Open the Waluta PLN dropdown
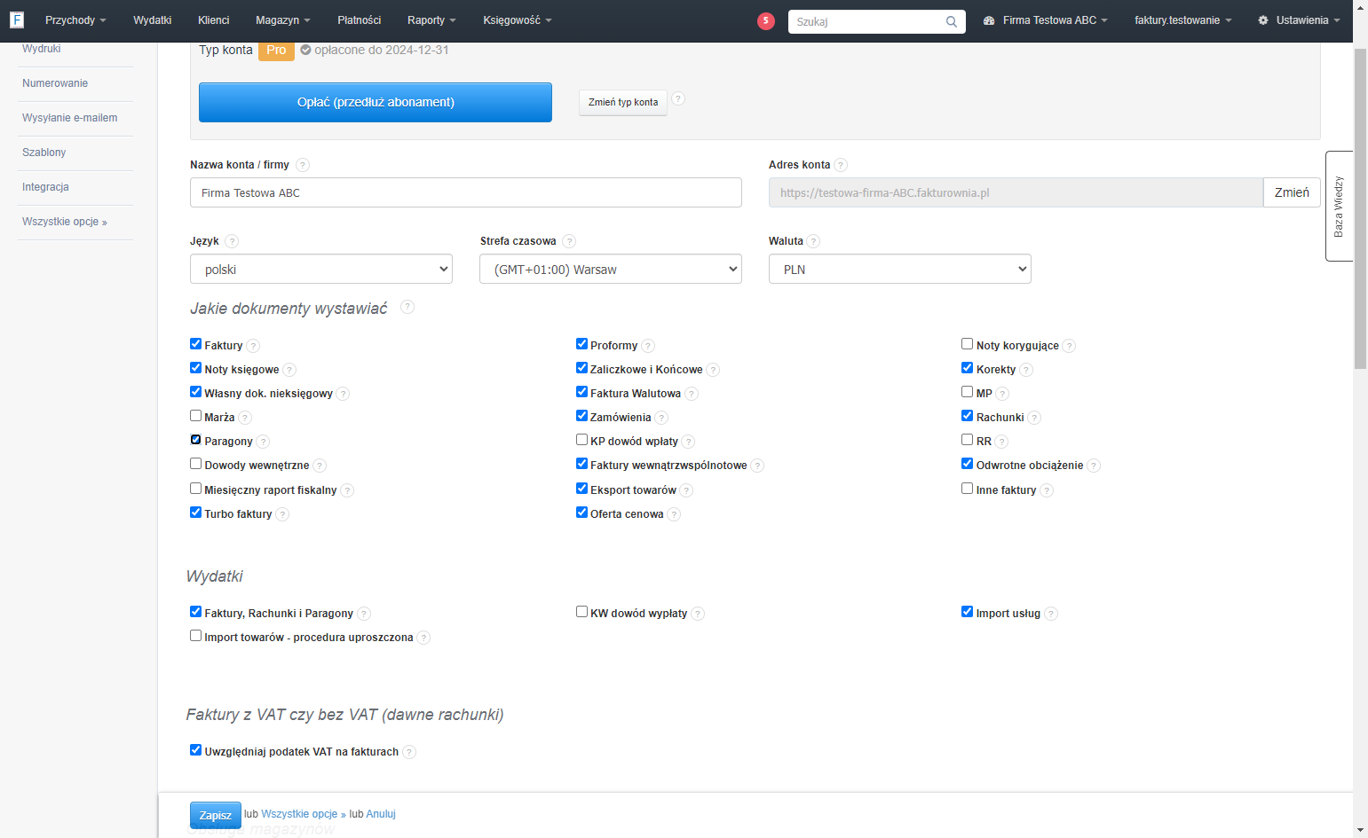1368x838 pixels. 900,269
